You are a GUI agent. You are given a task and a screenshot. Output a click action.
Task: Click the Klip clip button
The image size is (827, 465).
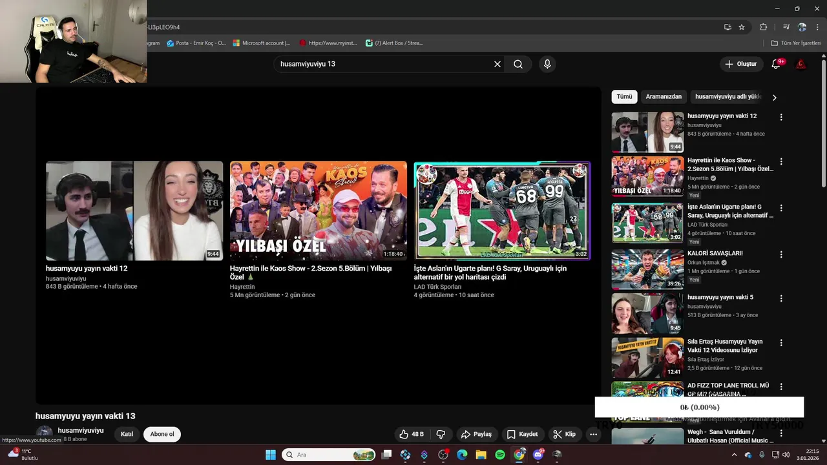coord(565,434)
